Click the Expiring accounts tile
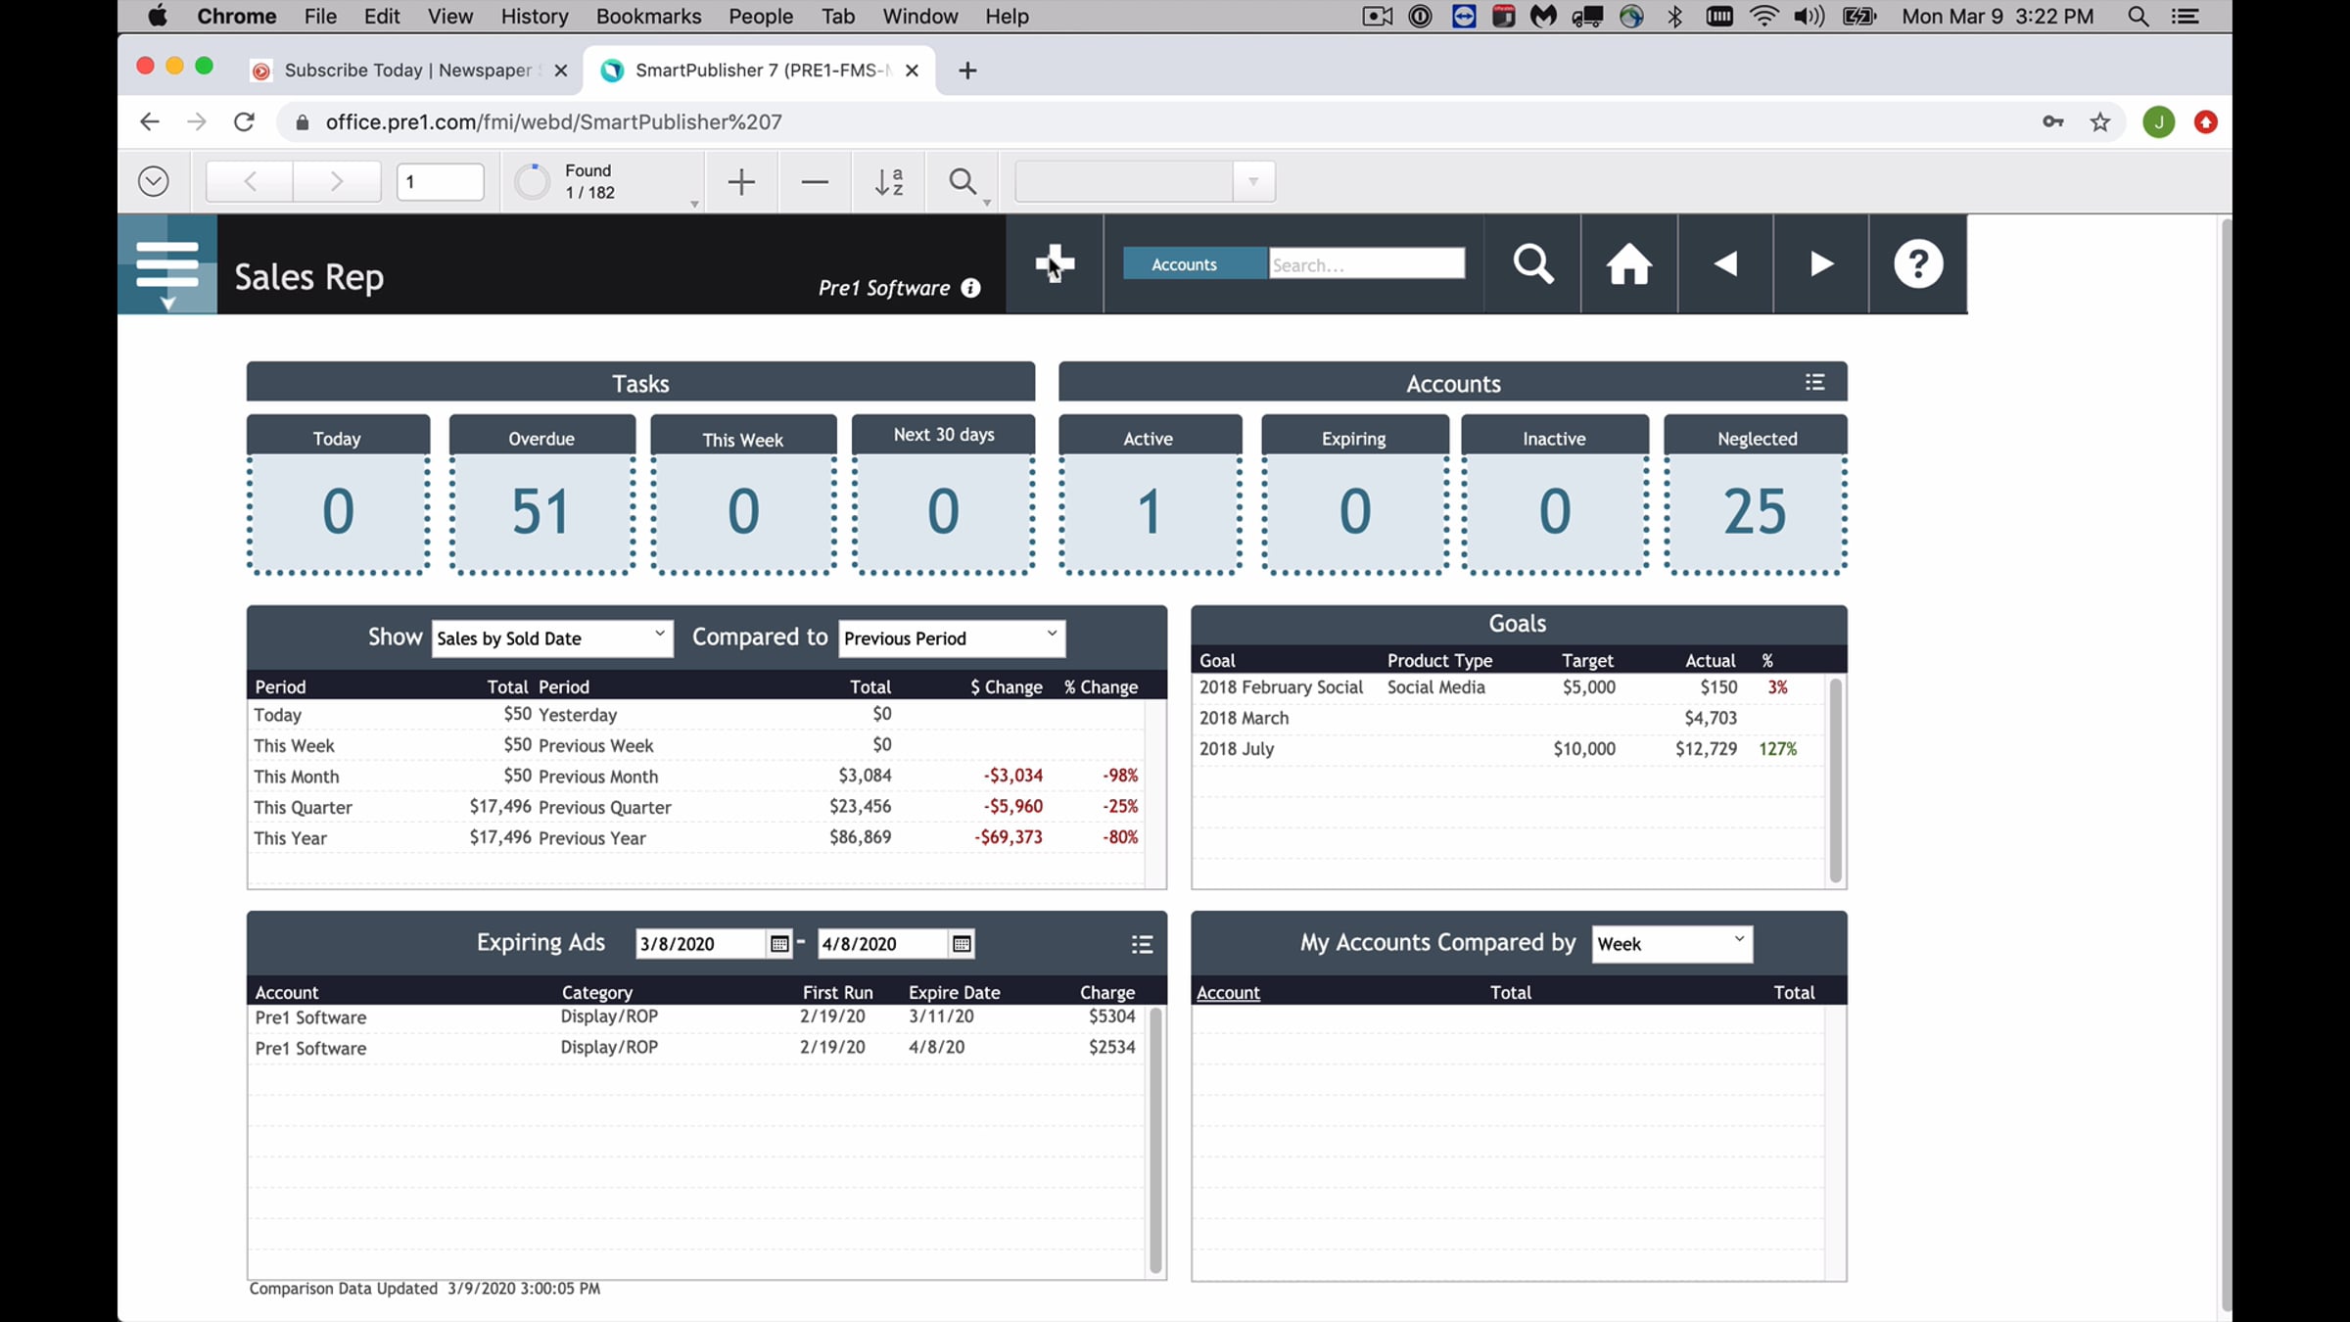The width and height of the screenshot is (2350, 1322). [1354, 495]
